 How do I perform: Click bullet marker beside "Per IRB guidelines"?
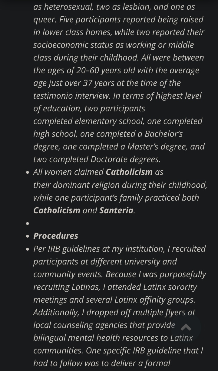pyautogui.click(x=28, y=249)
